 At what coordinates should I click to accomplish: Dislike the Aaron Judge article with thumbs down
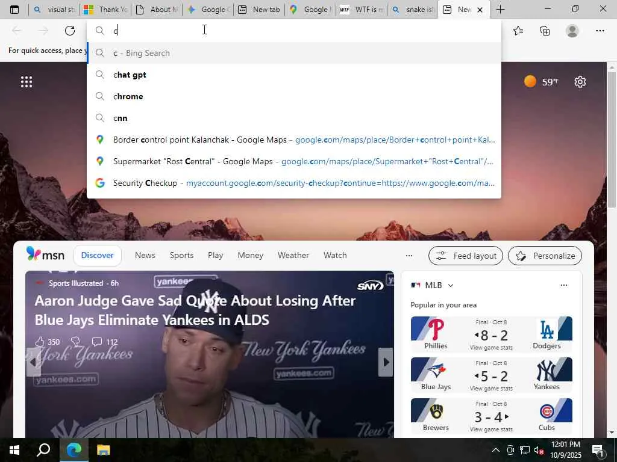[75, 342]
